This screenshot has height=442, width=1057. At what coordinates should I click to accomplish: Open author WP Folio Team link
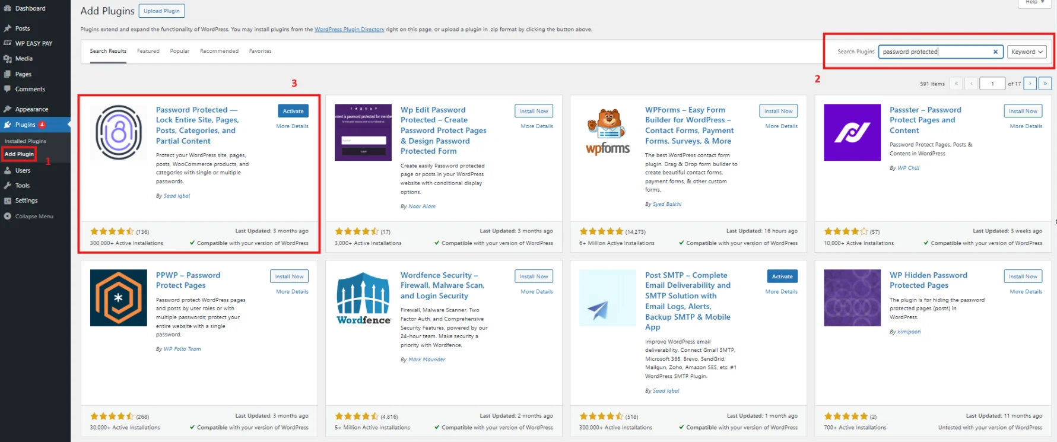182,349
